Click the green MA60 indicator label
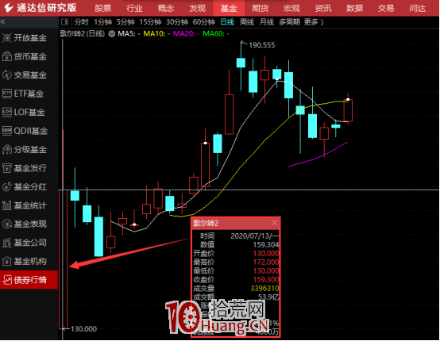This screenshot has width=440, height=341. (x=216, y=34)
